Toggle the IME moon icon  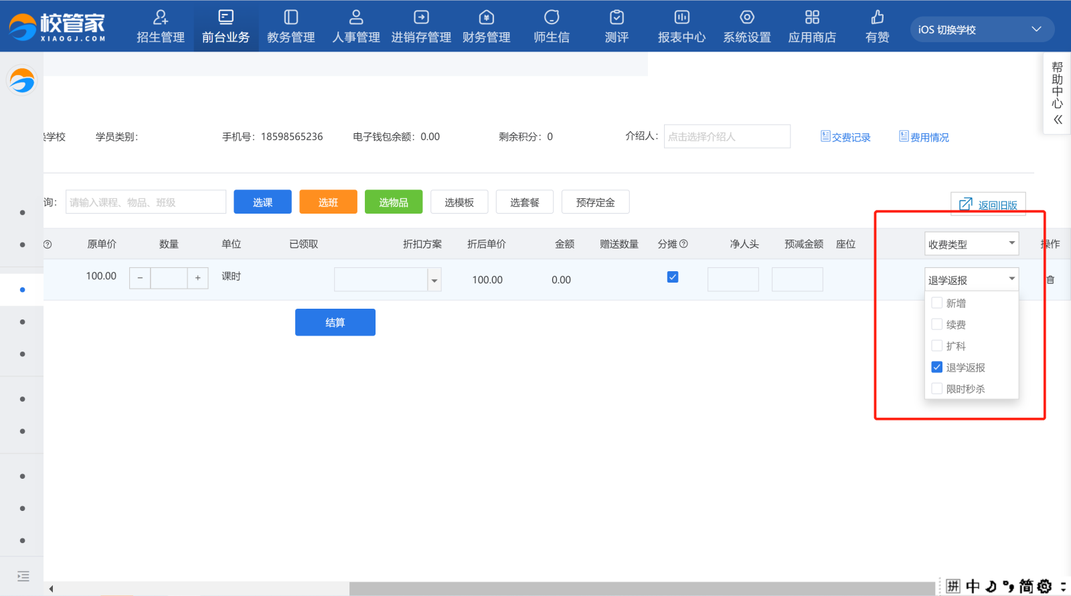[991, 587]
